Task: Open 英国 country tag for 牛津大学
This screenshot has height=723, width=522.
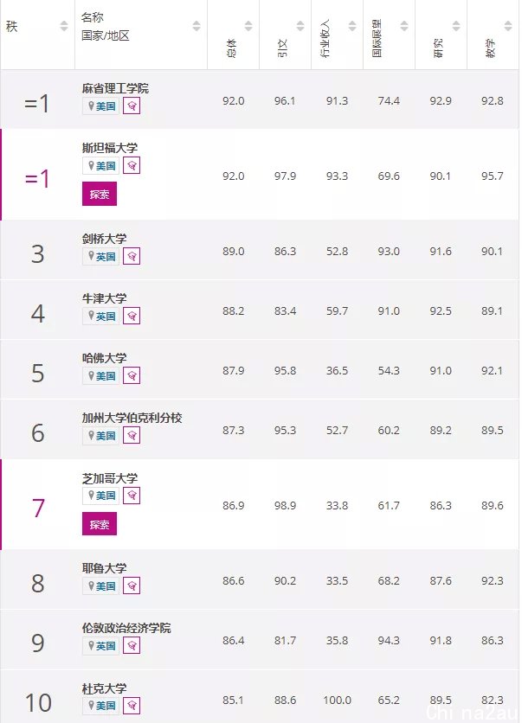Action: click(x=101, y=317)
